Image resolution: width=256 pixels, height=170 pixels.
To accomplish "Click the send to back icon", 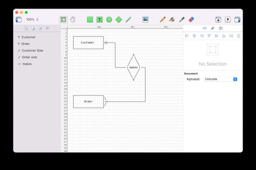I will [x=33, y=28].
